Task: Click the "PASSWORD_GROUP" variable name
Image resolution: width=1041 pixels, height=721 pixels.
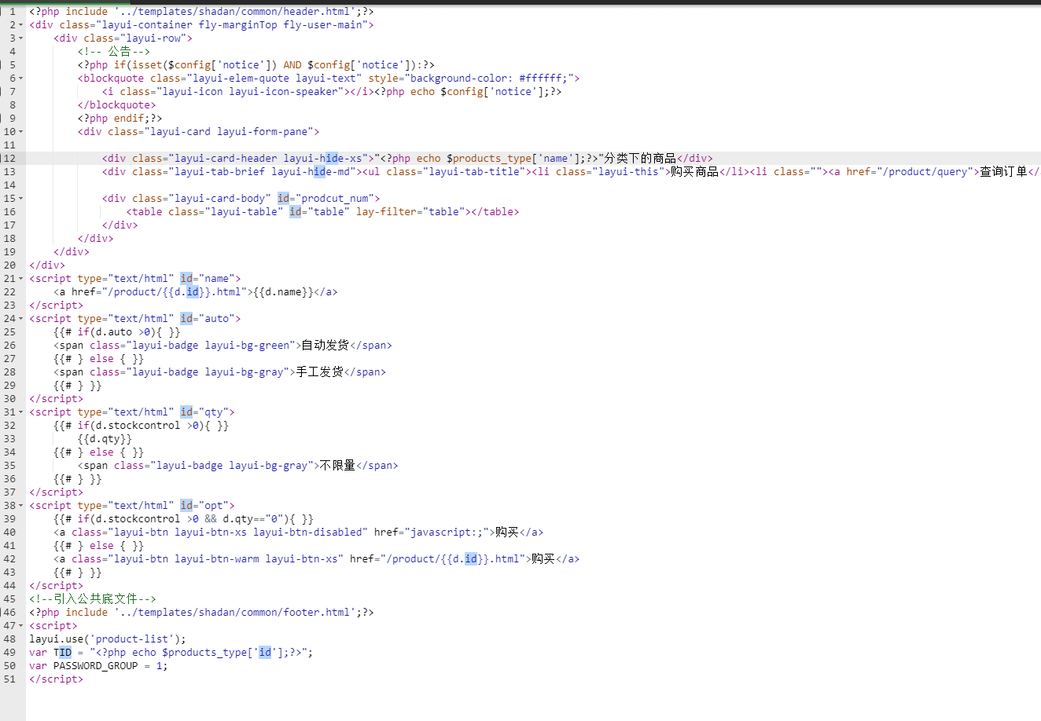Action: pyautogui.click(x=96, y=666)
